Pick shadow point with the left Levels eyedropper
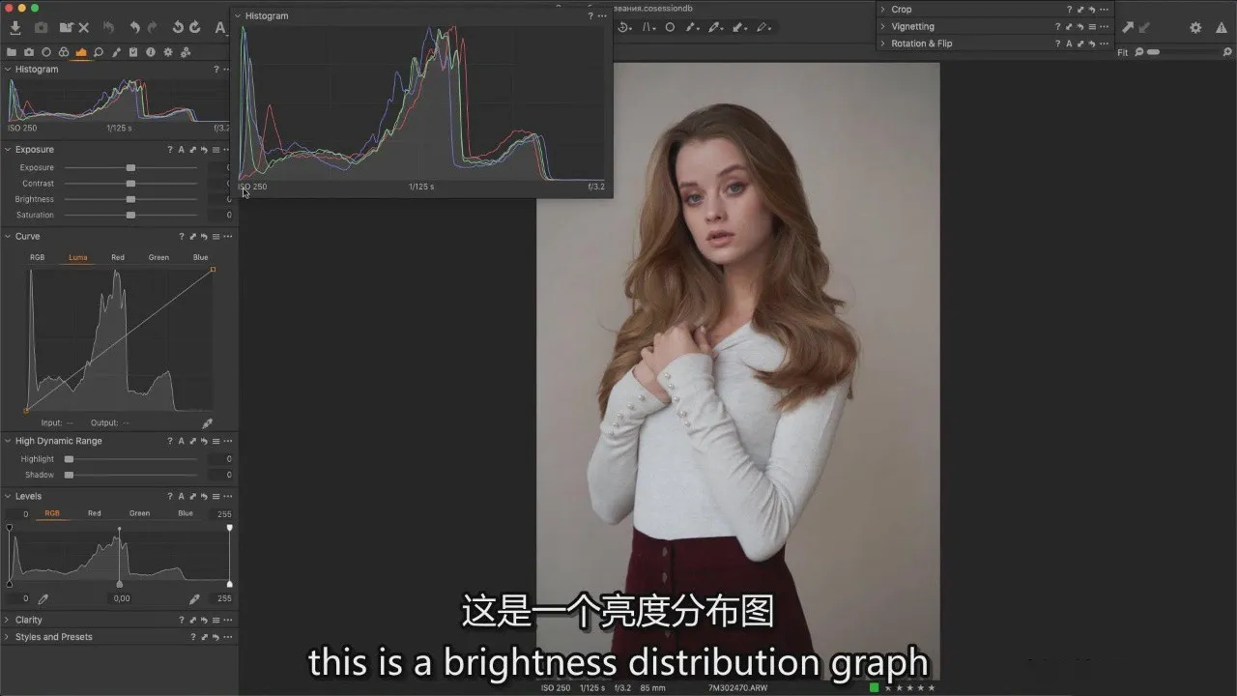1237x696 pixels. pyautogui.click(x=43, y=599)
